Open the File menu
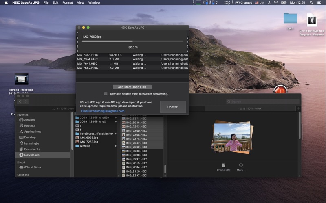 pyautogui.click(x=46, y=2)
